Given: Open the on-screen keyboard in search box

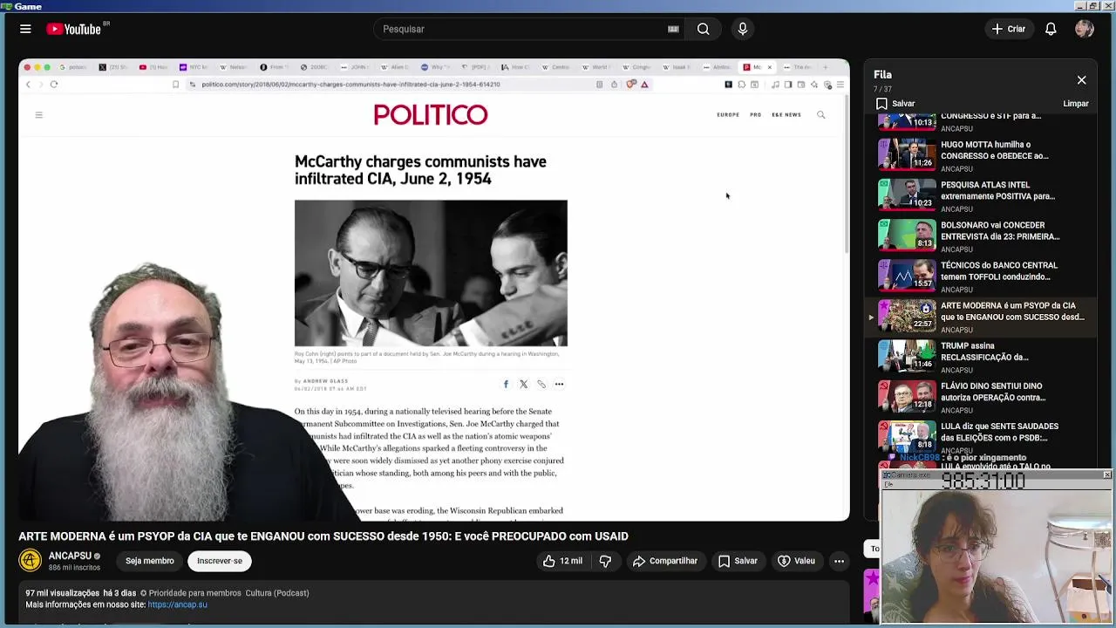Looking at the screenshot, I should [x=673, y=29].
